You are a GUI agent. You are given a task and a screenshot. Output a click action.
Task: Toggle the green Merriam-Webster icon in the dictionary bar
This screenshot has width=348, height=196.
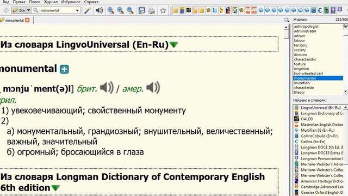tap(326, 10)
